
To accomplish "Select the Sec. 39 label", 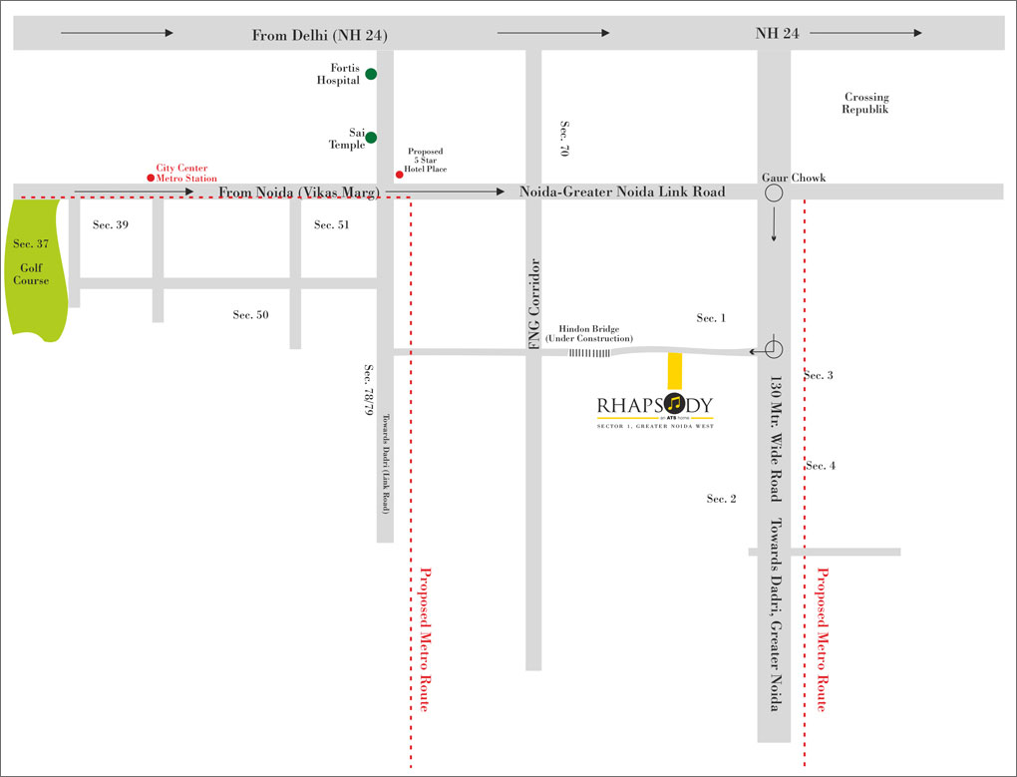I will pos(111,225).
